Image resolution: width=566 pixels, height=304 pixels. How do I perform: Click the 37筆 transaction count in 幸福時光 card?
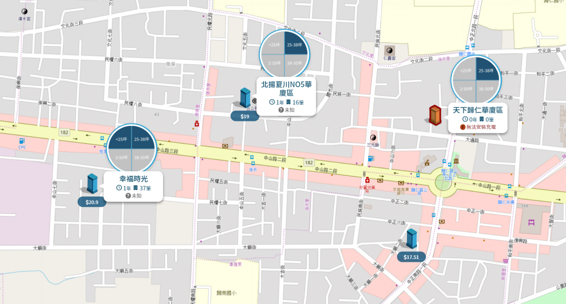pyautogui.click(x=145, y=189)
